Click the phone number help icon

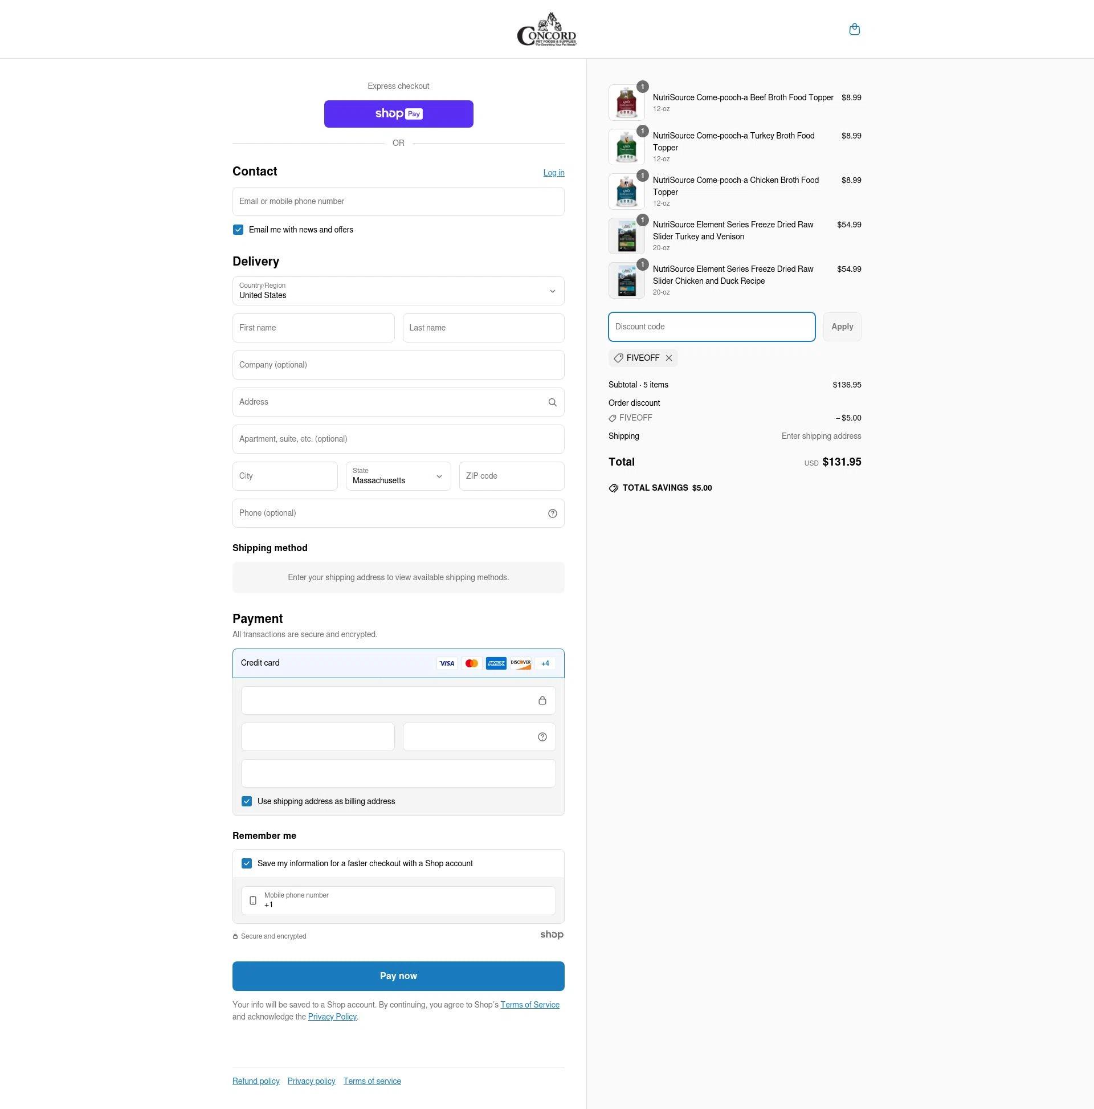(552, 512)
